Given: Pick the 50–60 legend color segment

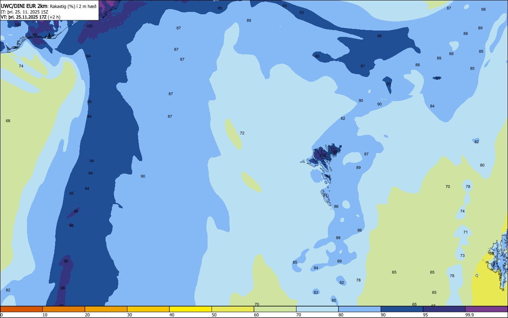Looking at the screenshot, I should (233, 309).
